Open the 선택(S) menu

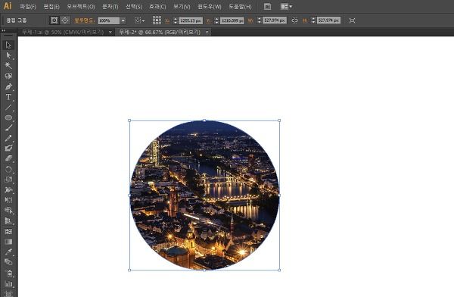tap(134, 6)
